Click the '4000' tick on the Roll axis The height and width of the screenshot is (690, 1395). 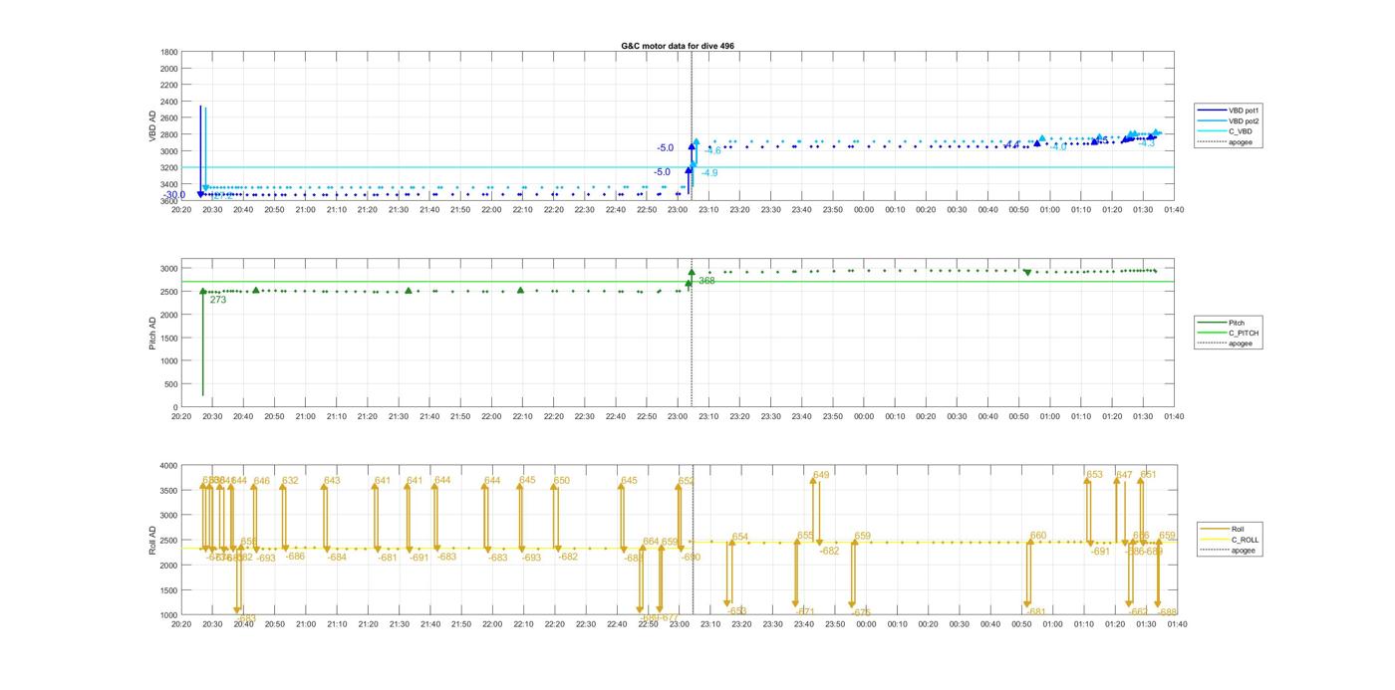[x=167, y=466]
